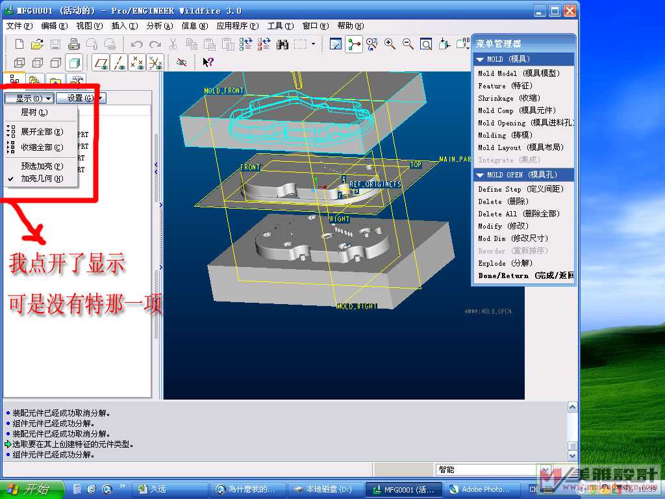Toggle datum points visibility
The height and width of the screenshot is (499, 665).
click(137, 63)
